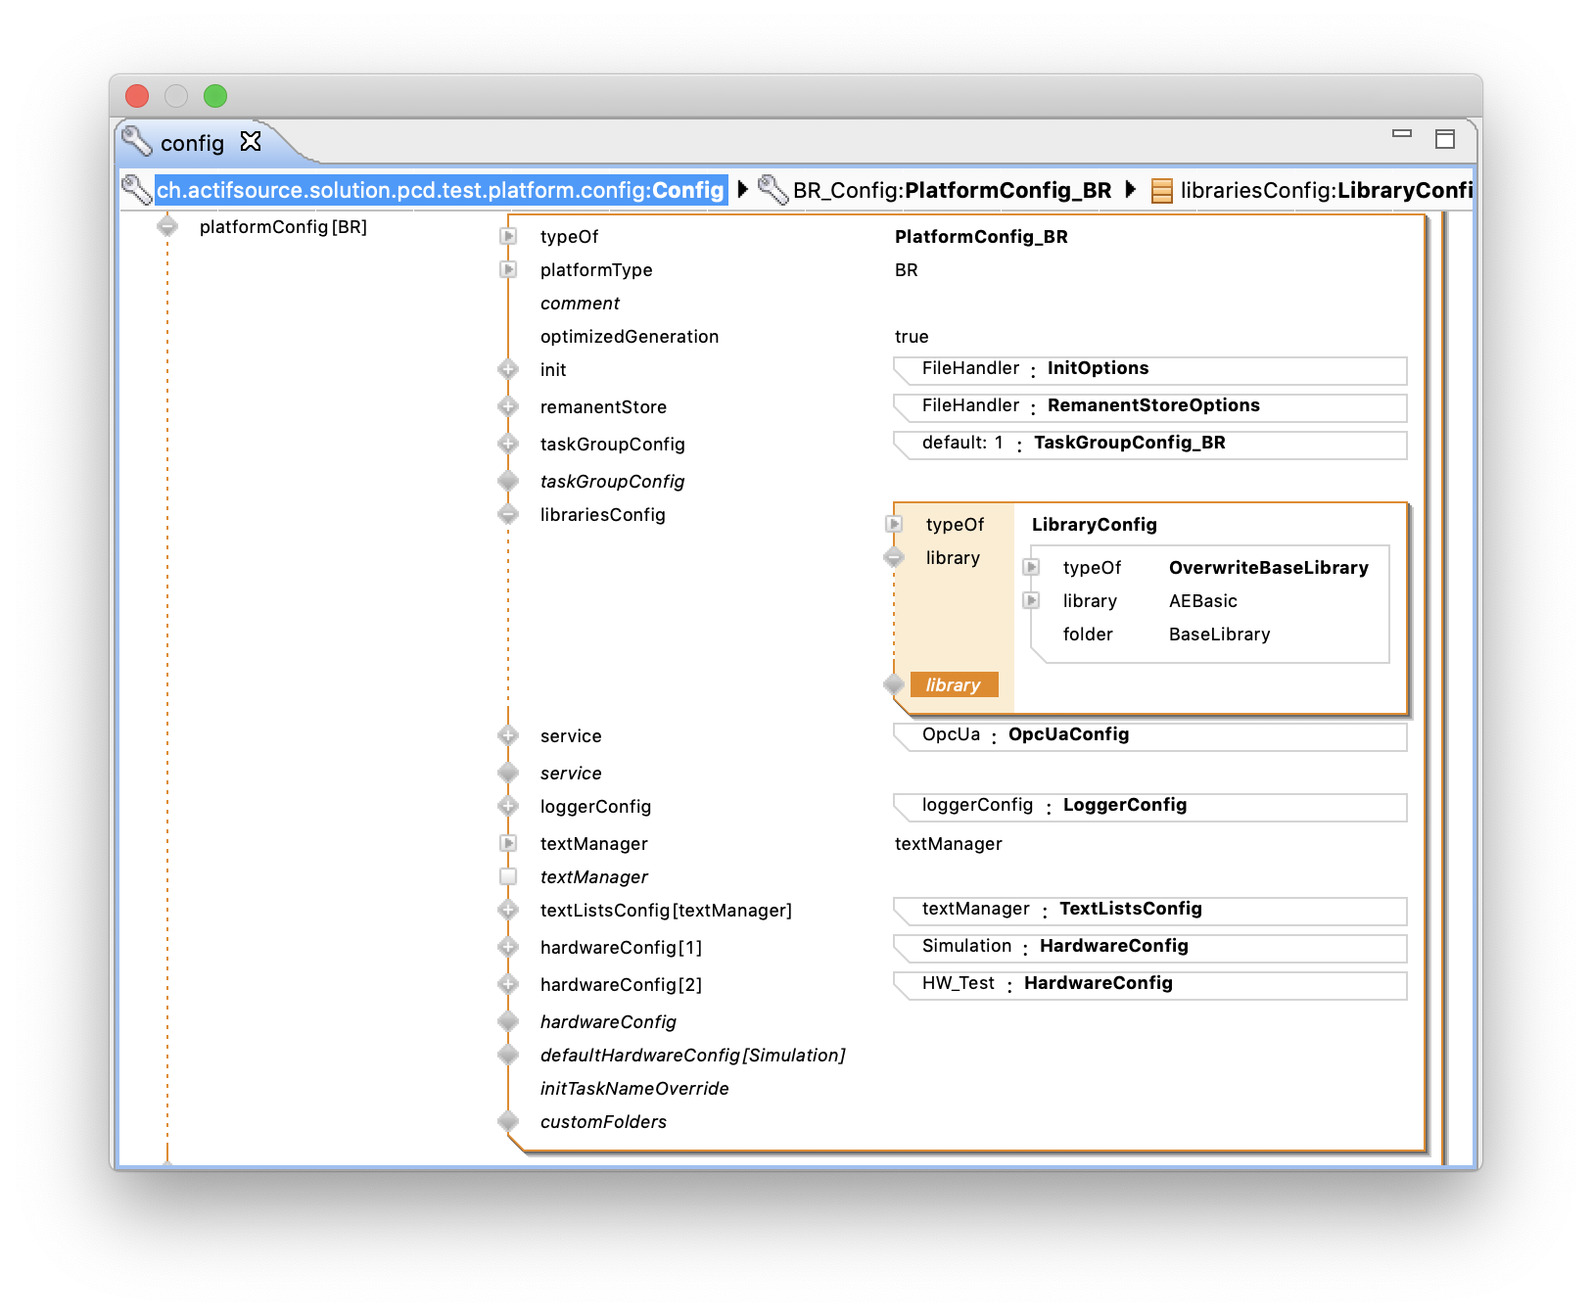
Task: Collapse librariesConfig using its minus diamond
Action: (508, 514)
